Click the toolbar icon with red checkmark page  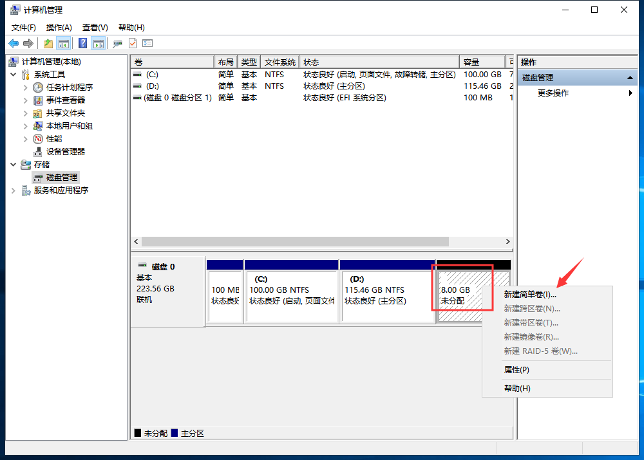coord(133,43)
